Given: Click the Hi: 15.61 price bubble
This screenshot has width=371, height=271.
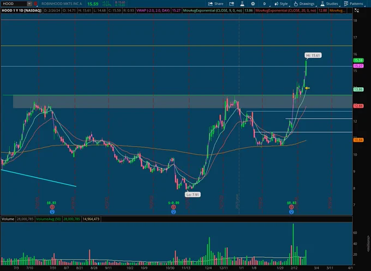Looking at the screenshot, I should (x=313, y=55).
